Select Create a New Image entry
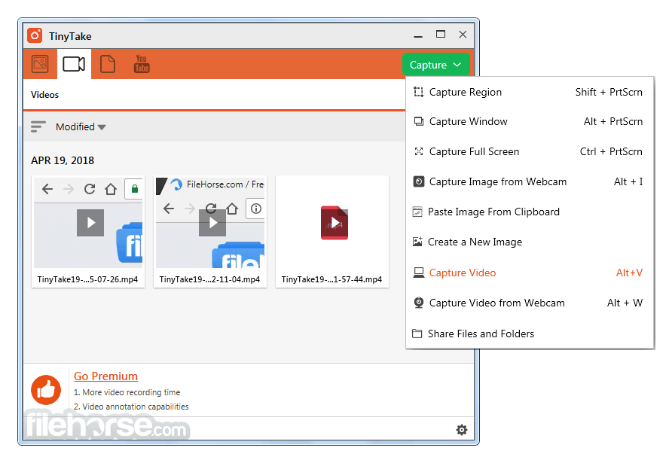669x463 pixels. tap(530, 242)
